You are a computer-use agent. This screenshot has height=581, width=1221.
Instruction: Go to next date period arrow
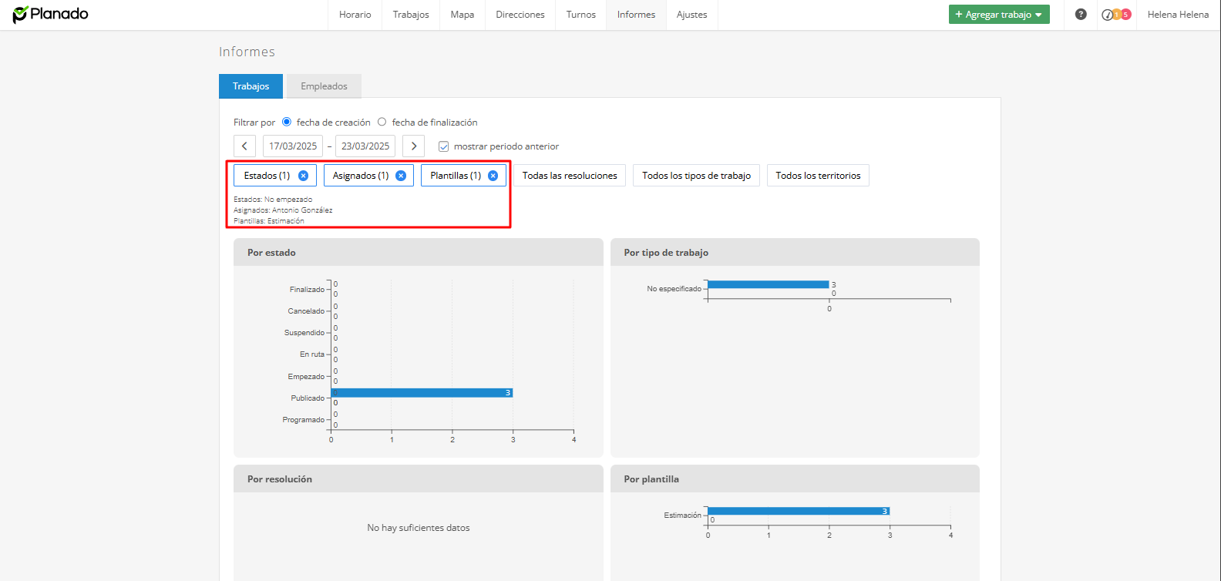click(414, 146)
